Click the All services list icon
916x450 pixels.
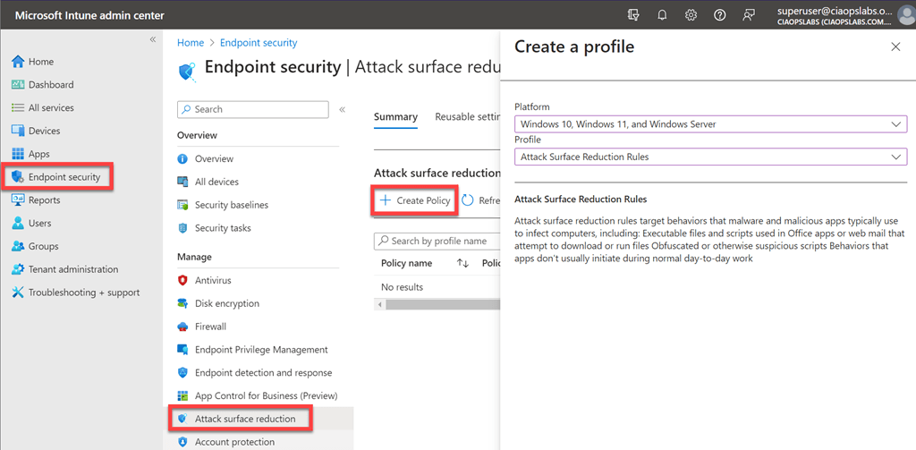[18, 107]
